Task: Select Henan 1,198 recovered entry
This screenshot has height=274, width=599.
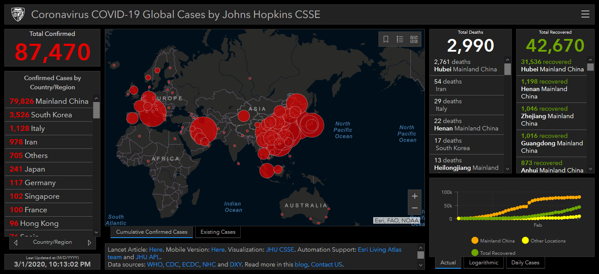Action: click(x=552, y=89)
